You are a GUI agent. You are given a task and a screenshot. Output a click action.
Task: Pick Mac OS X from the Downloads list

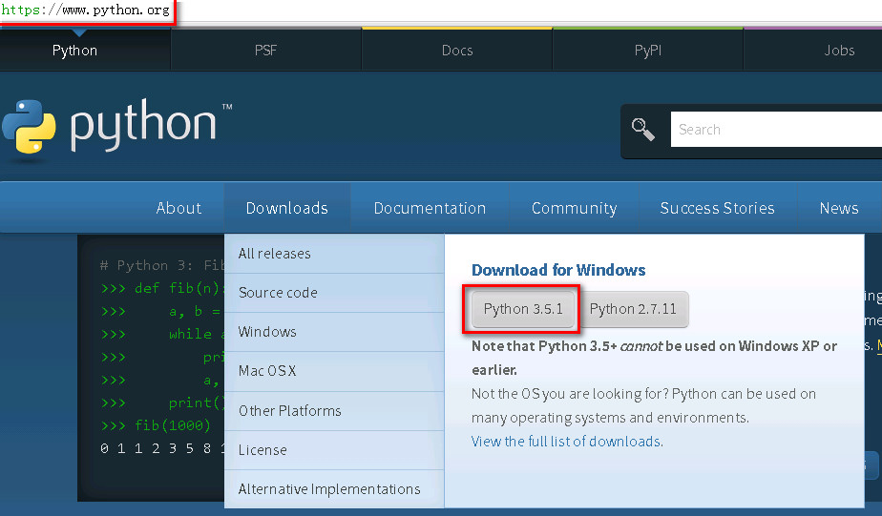[x=267, y=371]
